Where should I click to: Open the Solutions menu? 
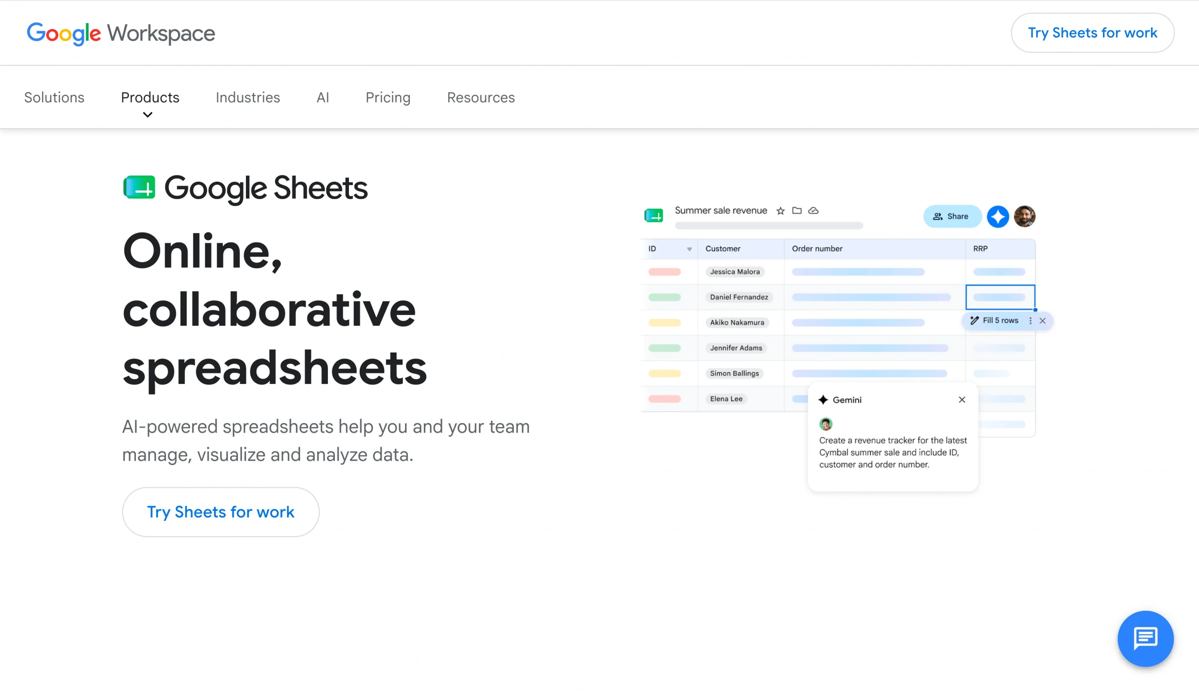coord(54,97)
